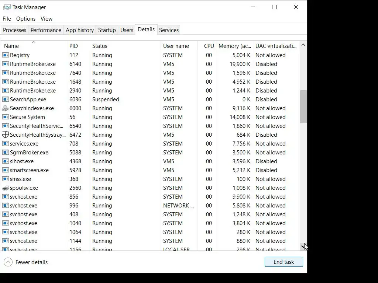Click the services.exe process icon
The width and height of the screenshot is (378, 283).
[x=6, y=144]
